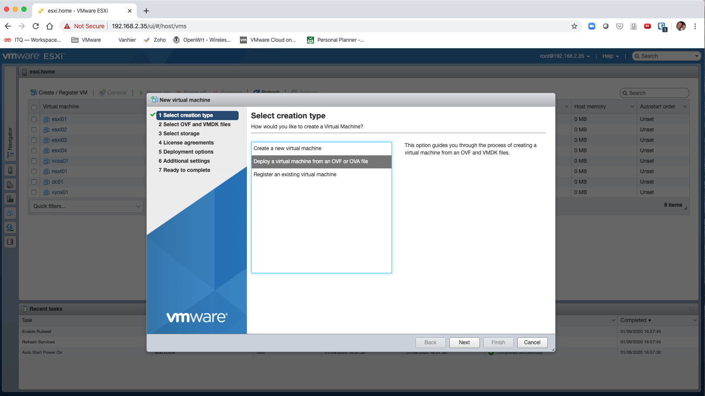Click the Next button
Image resolution: width=705 pixels, height=396 pixels.
click(x=464, y=342)
